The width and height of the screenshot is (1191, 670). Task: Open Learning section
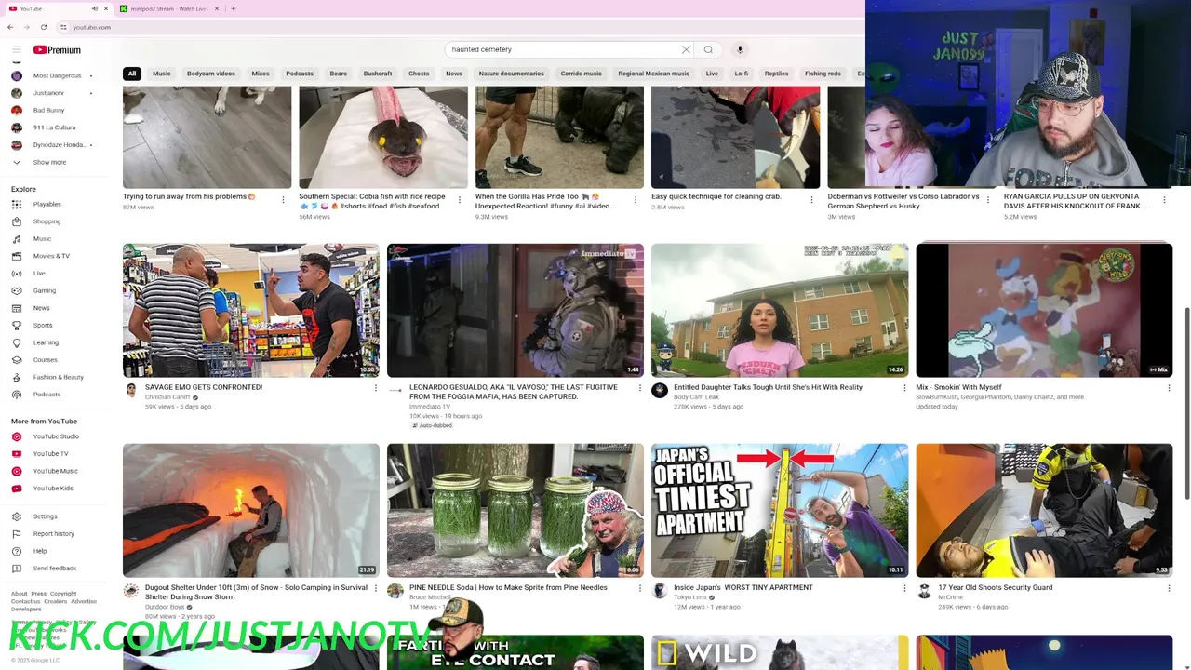coord(46,342)
